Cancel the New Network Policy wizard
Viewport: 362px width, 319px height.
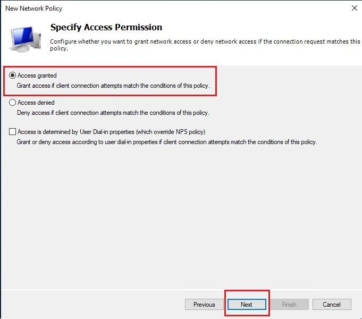point(332,305)
